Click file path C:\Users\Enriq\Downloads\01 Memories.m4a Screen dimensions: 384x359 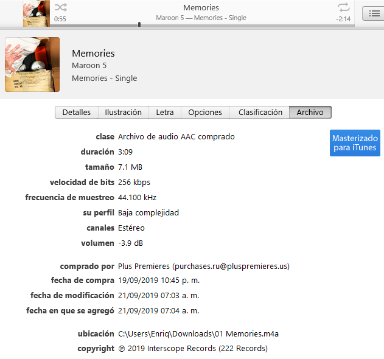tap(198, 334)
